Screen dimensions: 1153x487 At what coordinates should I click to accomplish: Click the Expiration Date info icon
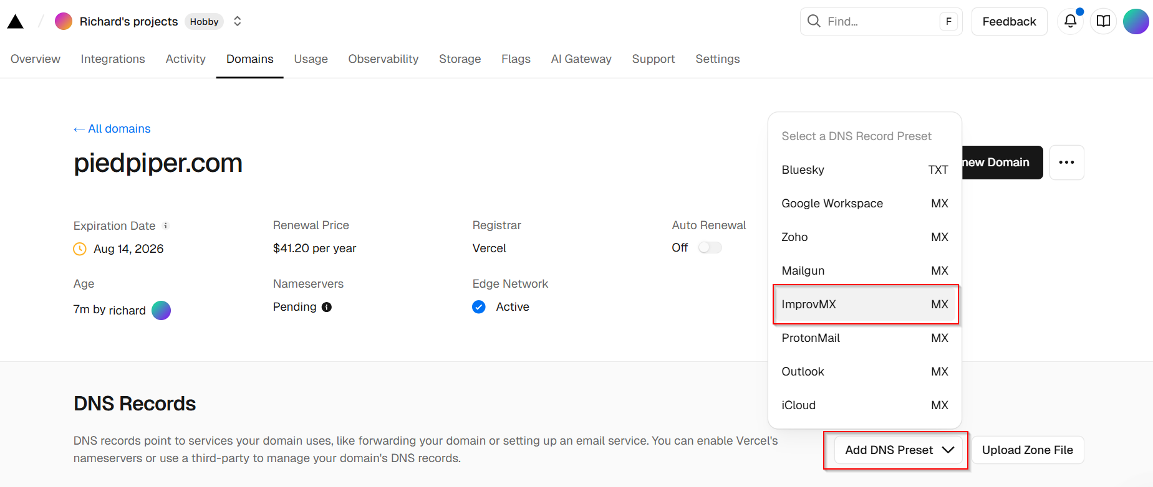tap(166, 225)
